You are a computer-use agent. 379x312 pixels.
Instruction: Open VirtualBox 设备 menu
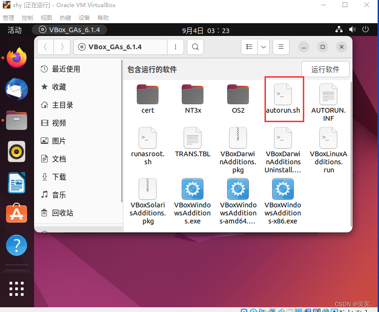point(84,18)
